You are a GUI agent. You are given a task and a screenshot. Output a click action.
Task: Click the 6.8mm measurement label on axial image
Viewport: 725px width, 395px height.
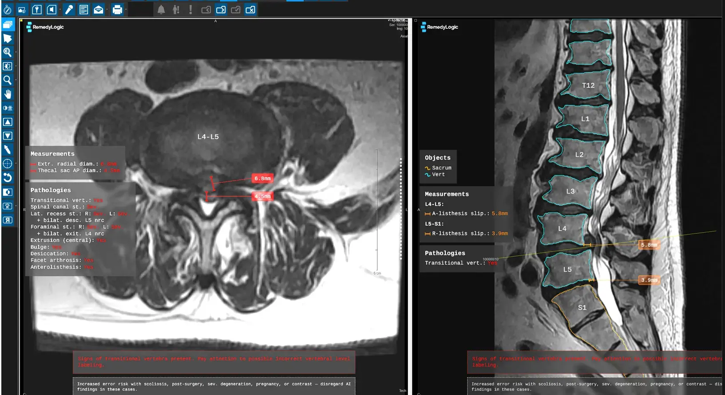[262, 178]
